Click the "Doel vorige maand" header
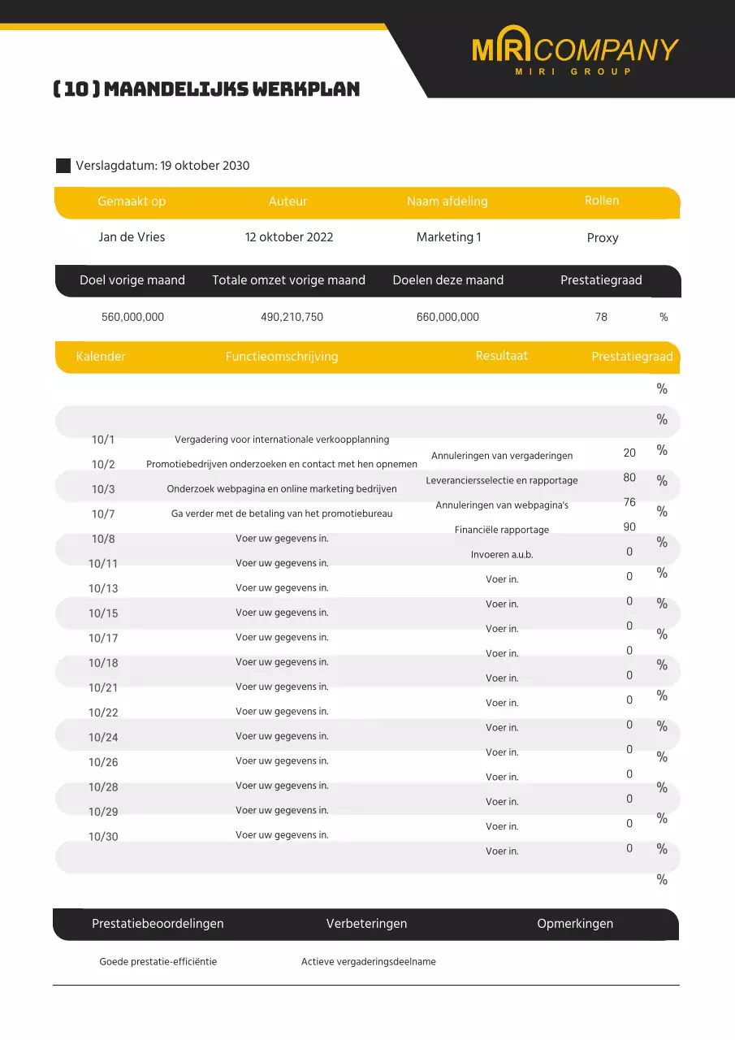 (x=132, y=280)
